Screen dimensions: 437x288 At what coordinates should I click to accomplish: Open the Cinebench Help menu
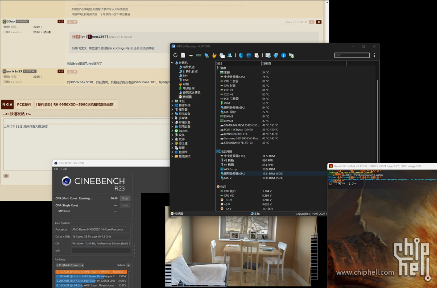pos(64,169)
